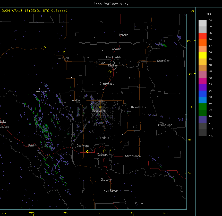Select the light blue band between 33 and 30
This screenshot has width=222, height=216.
click(202, 100)
